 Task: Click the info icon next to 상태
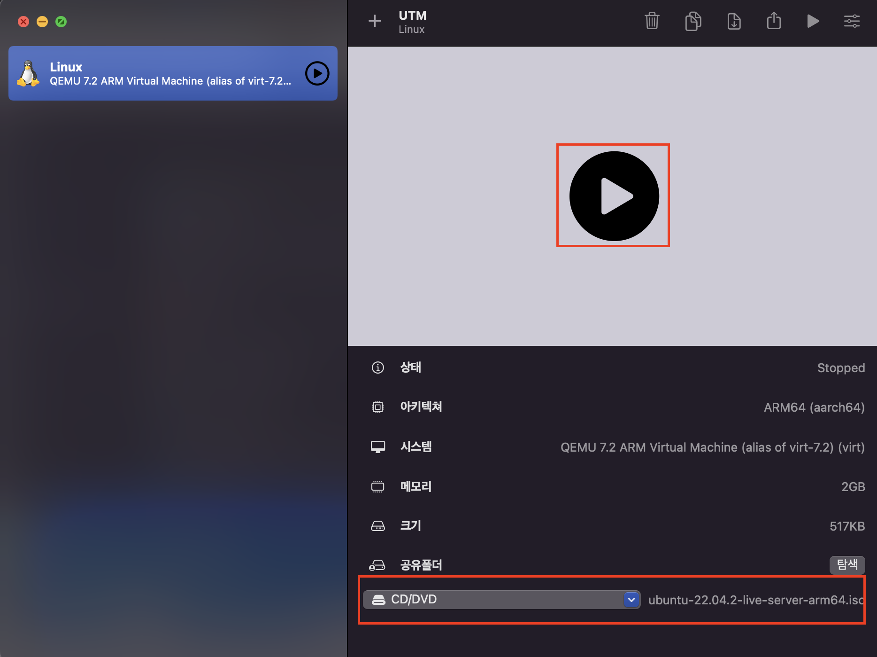click(377, 368)
